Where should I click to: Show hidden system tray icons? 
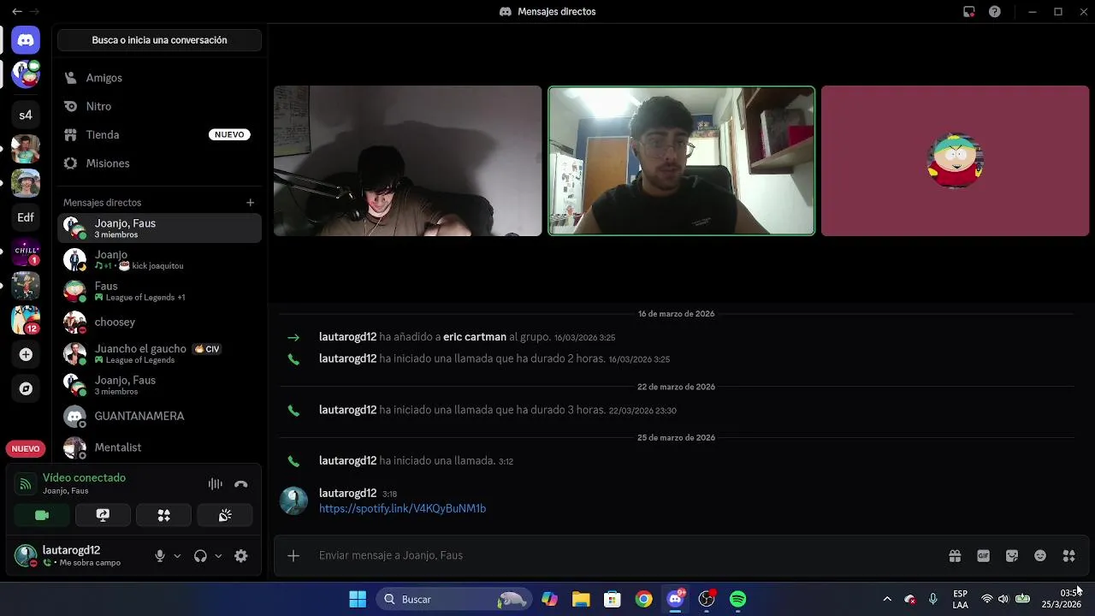[x=887, y=599]
